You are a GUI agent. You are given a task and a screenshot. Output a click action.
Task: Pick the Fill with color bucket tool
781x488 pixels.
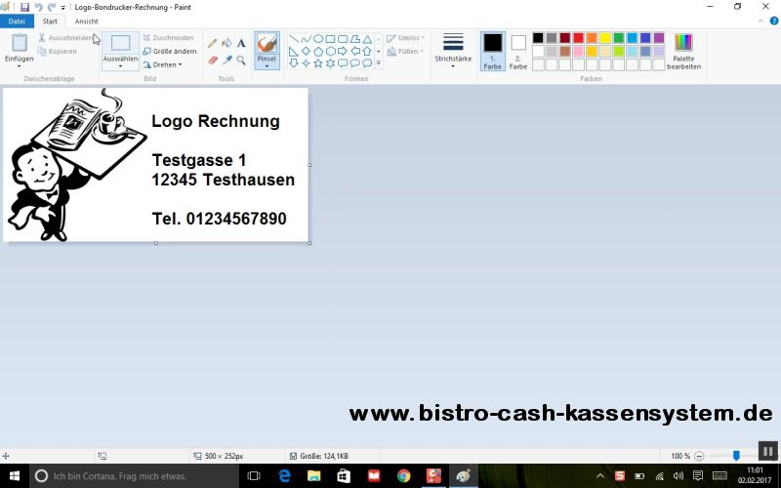click(x=226, y=43)
